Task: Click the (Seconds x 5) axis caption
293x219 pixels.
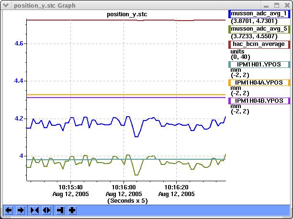Action: [127, 201]
